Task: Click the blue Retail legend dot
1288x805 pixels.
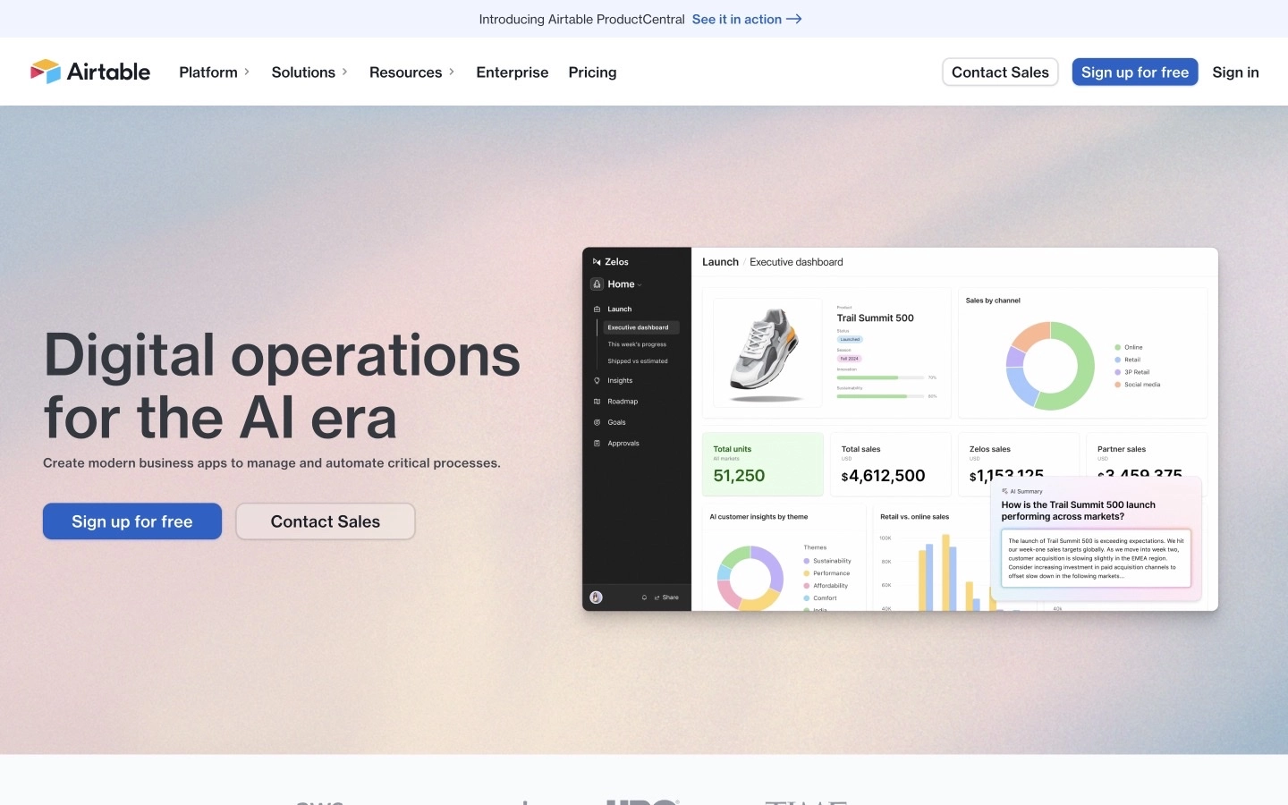Action: coord(1118,360)
